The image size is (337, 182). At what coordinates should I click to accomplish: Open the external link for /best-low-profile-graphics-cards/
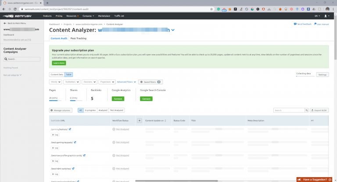click(84, 155)
